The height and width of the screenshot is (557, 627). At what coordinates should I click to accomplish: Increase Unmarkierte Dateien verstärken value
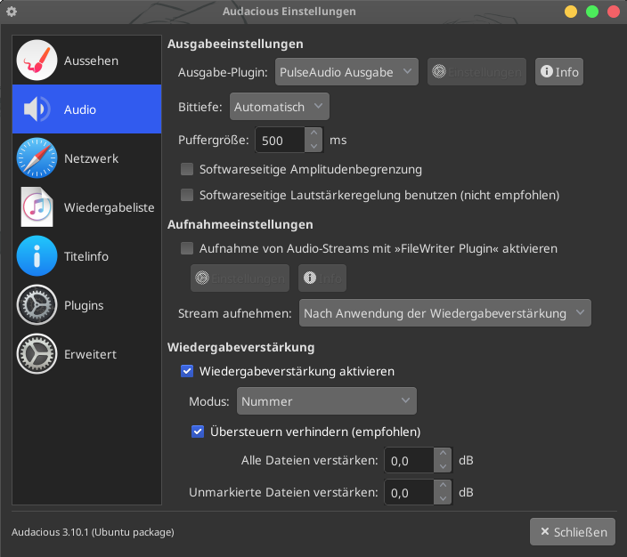[x=443, y=486]
